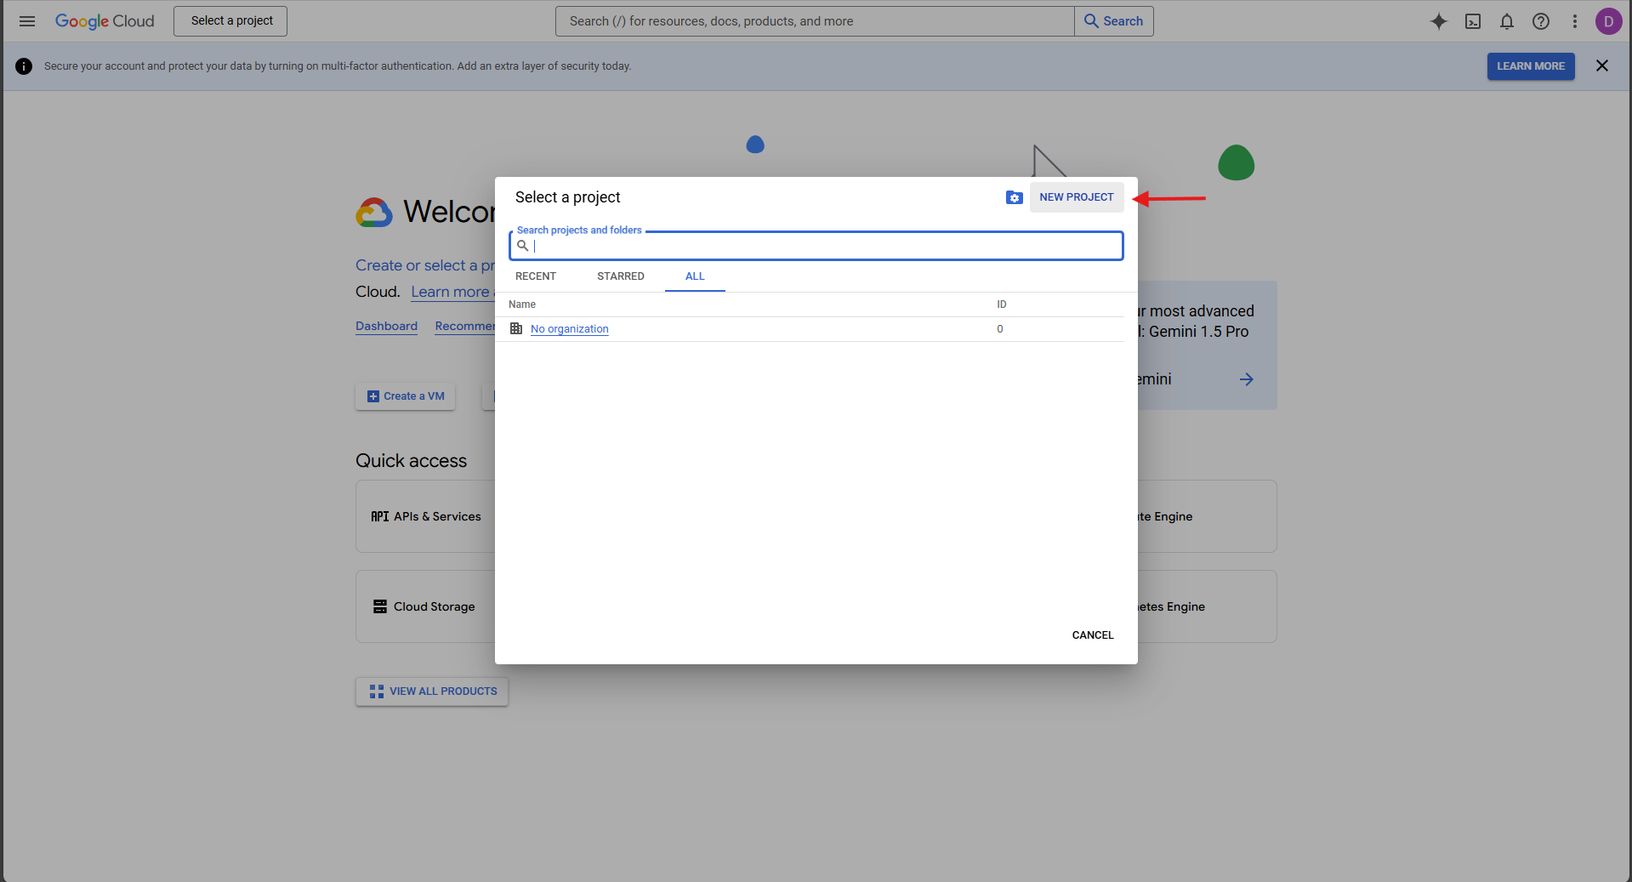Focus the top resources search bar

815,21
